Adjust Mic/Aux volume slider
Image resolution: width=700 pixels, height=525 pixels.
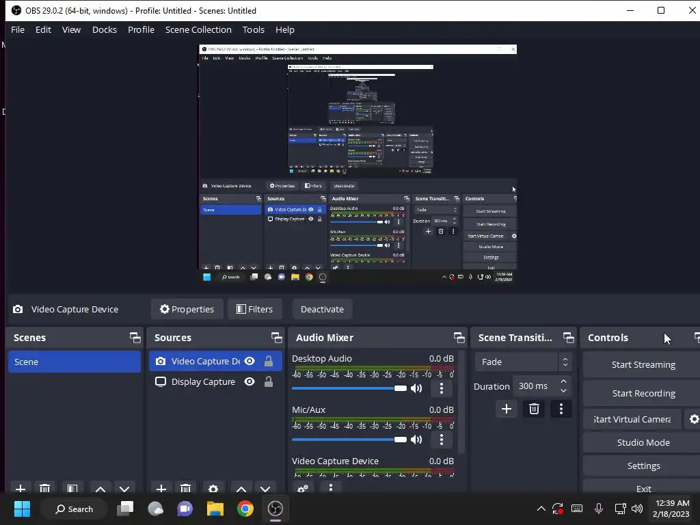(349, 440)
